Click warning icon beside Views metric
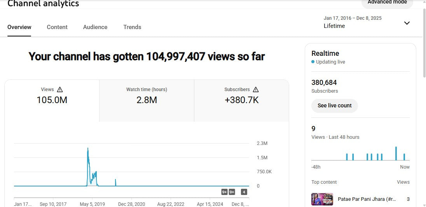426x207 pixels. click(x=60, y=90)
